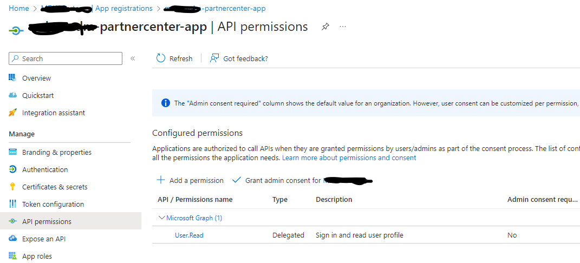580x263 pixels.
Task: Click the plus icon for Add a permission
Action: point(161,180)
